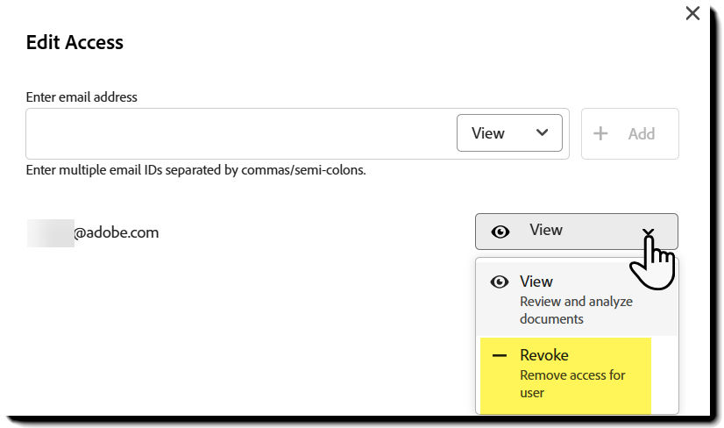
Task: Click chevron arrow of email field View dropdown
Action: tap(543, 132)
